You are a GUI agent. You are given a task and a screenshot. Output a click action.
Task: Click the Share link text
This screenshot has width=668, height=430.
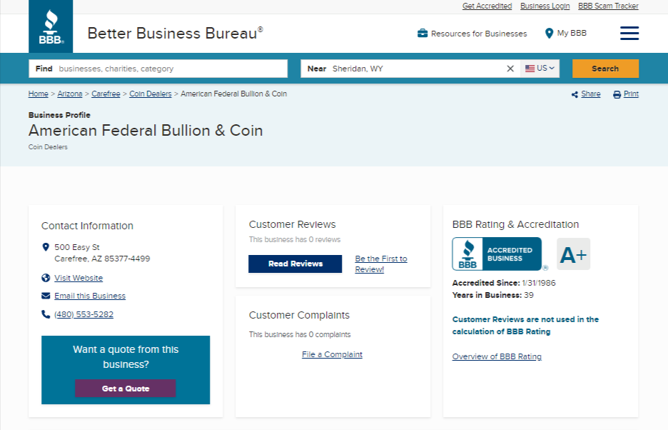[591, 94]
